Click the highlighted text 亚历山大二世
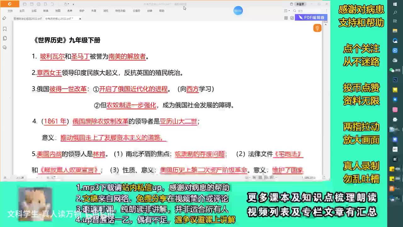 coord(179,121)
